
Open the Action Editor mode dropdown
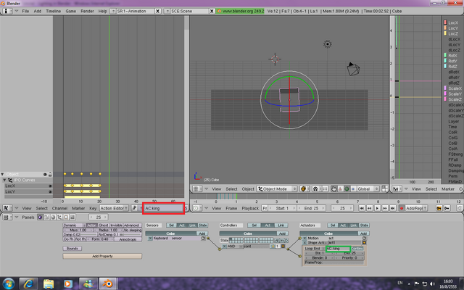[114, 208]
